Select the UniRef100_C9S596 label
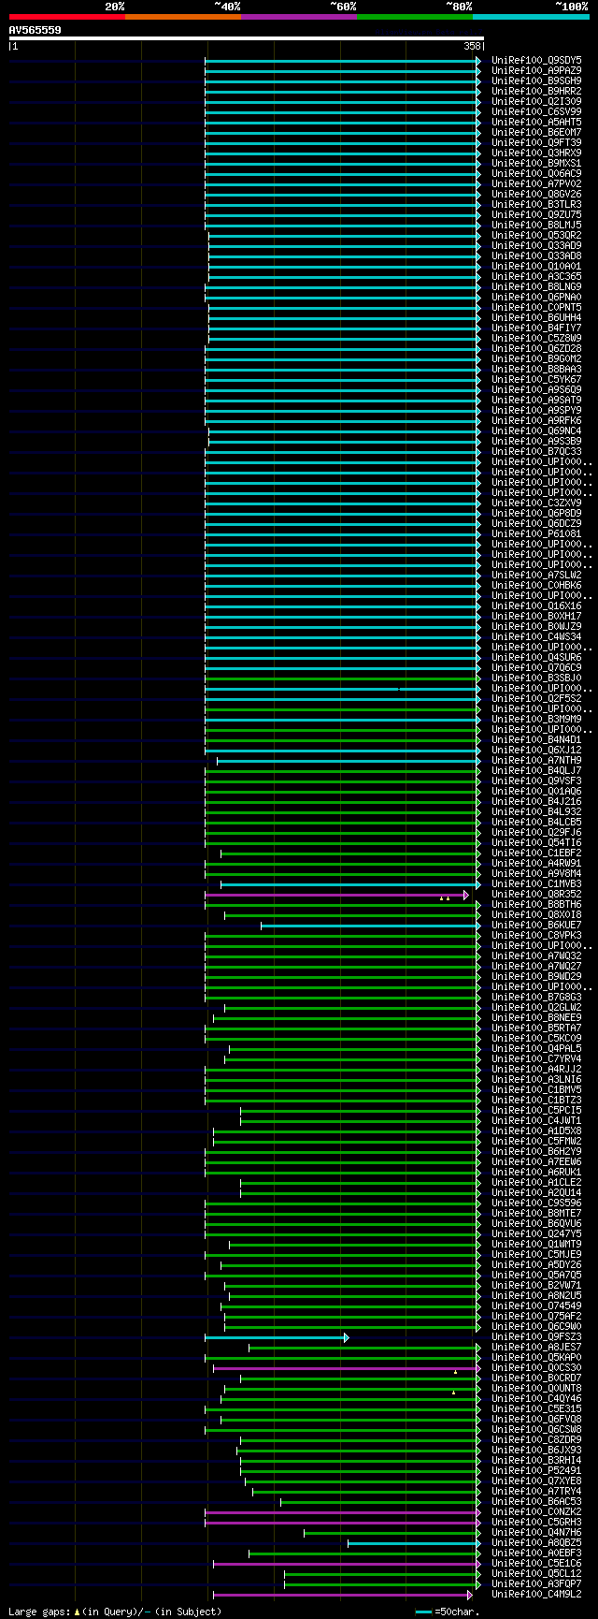Image resolution: width=598 pixels, height=1619 pixels. point(536,1203)
